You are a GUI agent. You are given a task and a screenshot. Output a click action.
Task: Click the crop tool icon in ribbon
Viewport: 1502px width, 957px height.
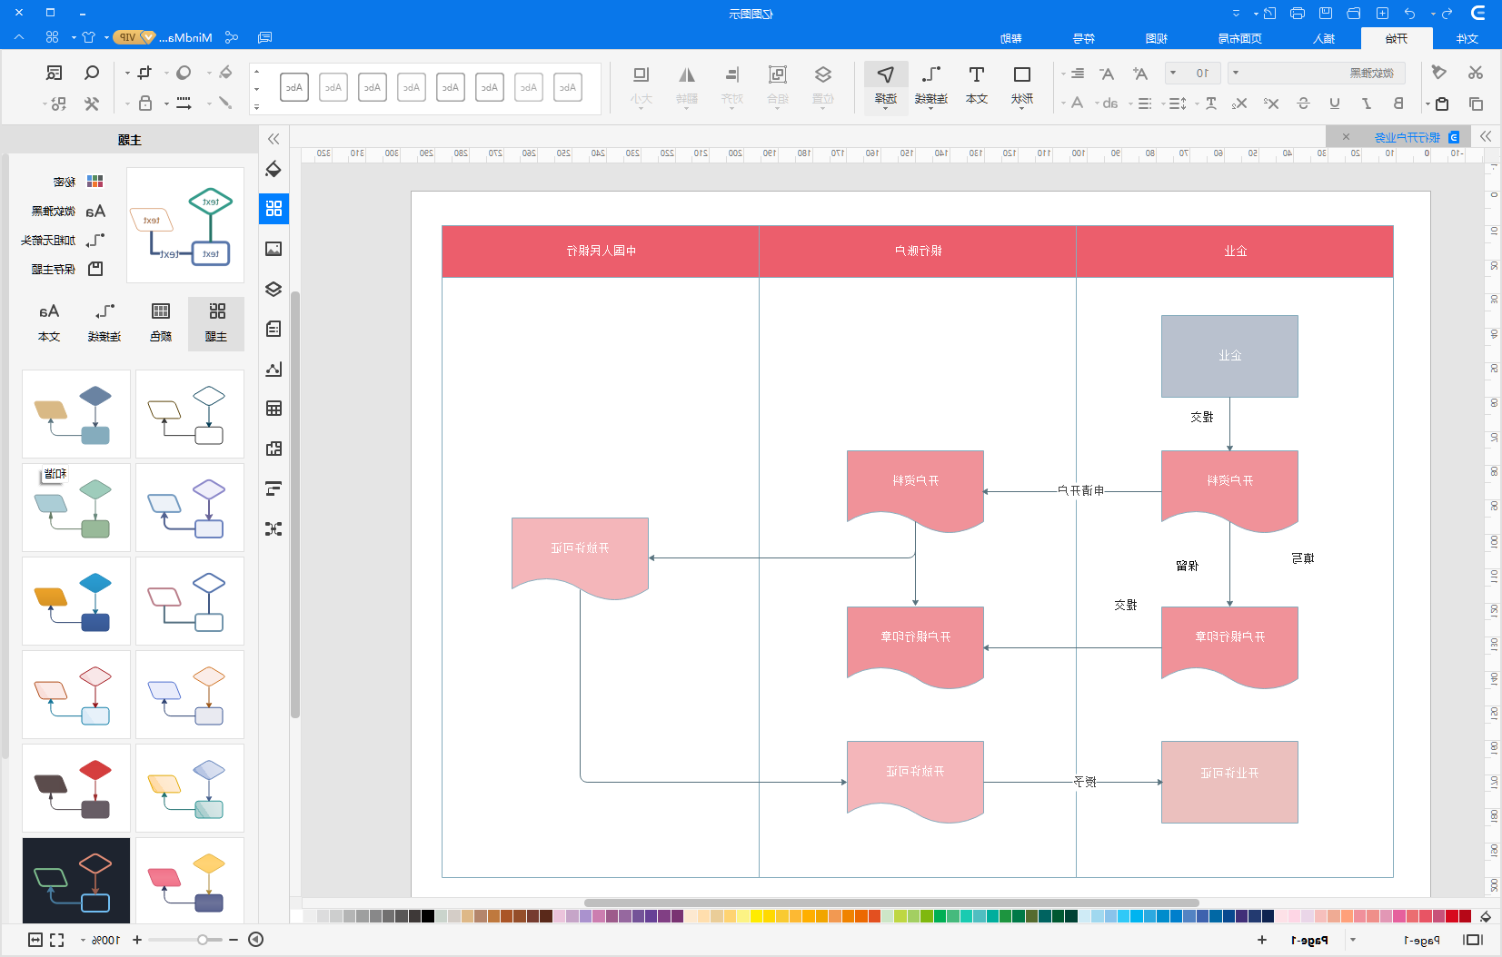[x=144, y=73]
